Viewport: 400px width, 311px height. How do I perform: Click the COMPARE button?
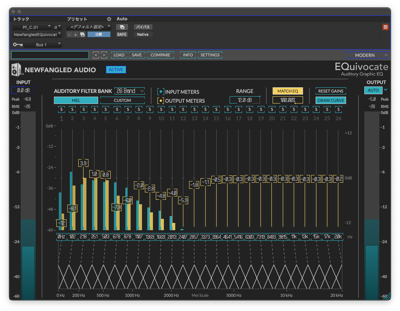coord(160,55)
